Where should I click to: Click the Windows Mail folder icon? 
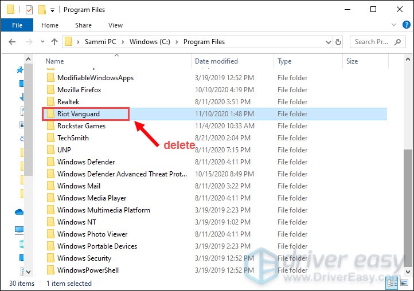pyautogui.click(x=50, y=186)
